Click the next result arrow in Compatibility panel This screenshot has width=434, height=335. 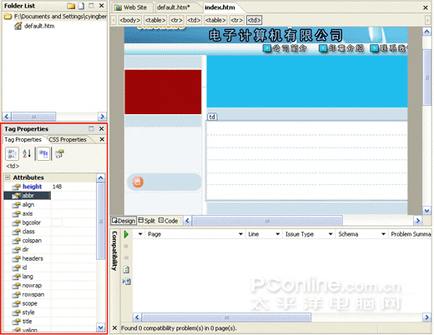126,246
